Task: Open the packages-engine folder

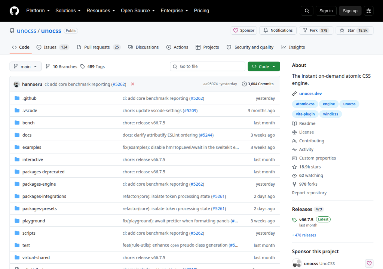Action: click(x=39, y=184)
